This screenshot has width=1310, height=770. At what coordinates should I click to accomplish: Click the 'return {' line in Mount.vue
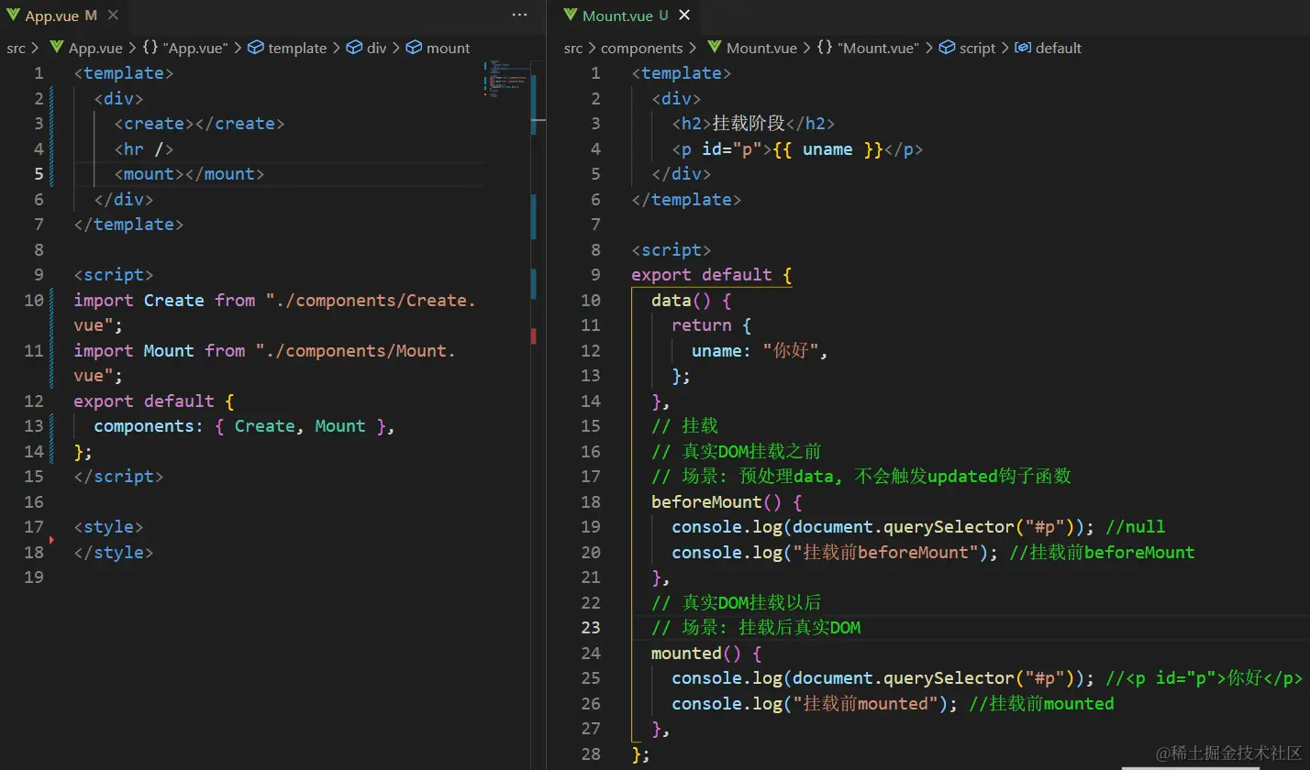(712, 325)
